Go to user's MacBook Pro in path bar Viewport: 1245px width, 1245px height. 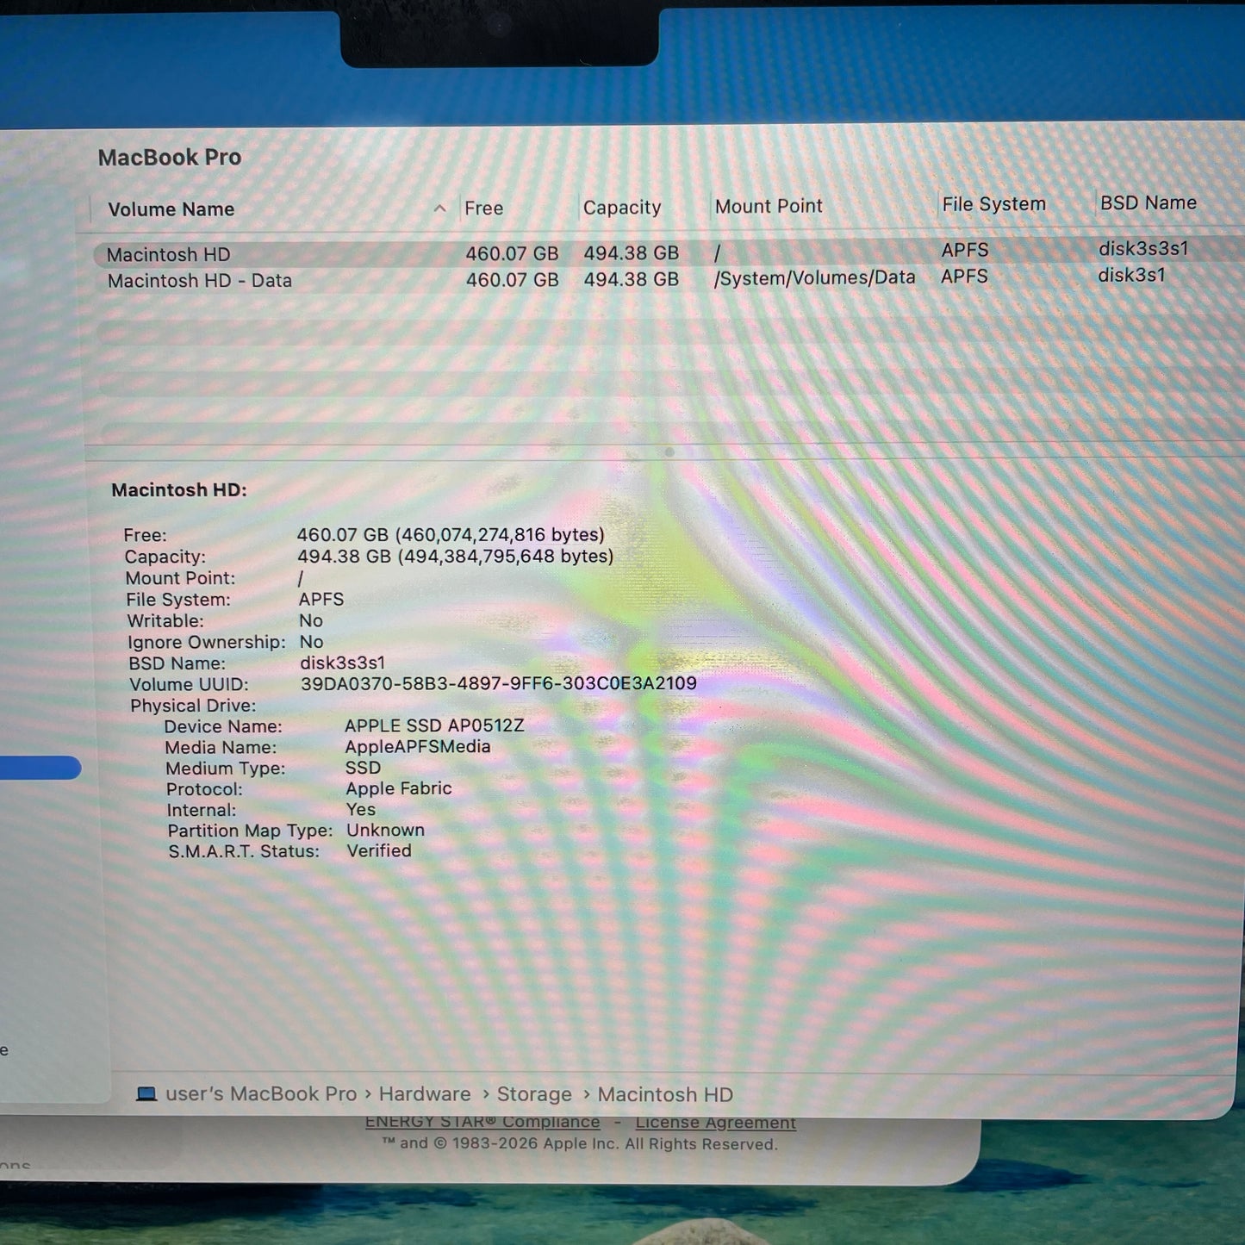point(261,1094)
